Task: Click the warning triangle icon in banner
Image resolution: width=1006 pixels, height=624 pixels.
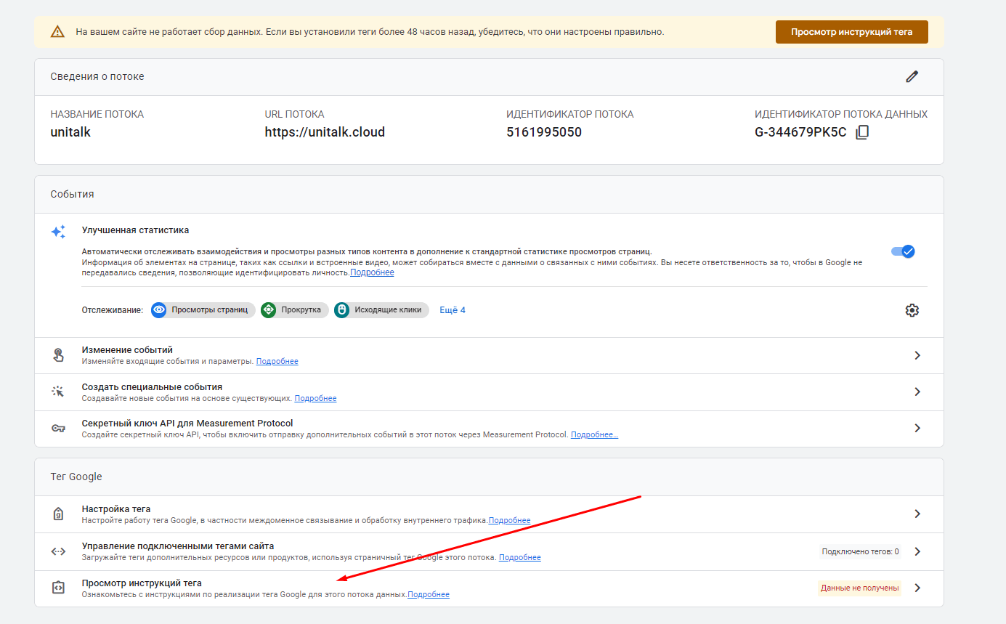Action: 57,32
